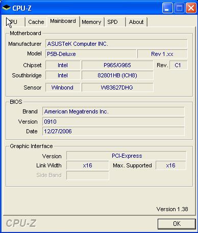The width and height of the screenshot is (198, 233).
Task: Click the Version 1.38 label
Action: (x=172, y=209)
